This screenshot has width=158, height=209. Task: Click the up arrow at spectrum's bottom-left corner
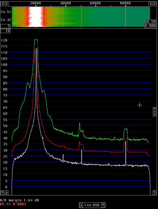coord(2,193)
